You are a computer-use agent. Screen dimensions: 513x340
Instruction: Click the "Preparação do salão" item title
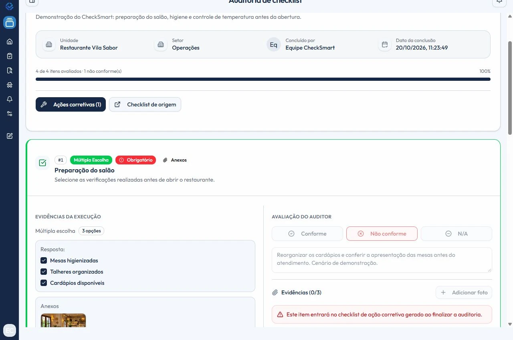(x=85, y=170)
